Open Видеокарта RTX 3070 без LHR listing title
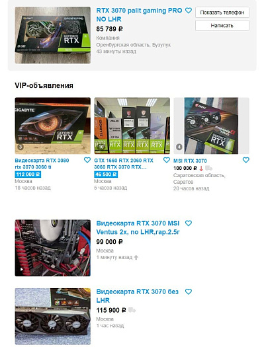Screen dimensions: 266x347 point(138,296)
